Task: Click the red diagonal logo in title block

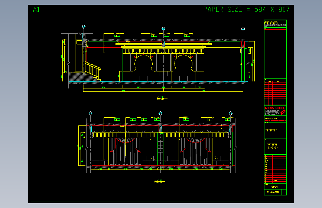Action: (x=283, y=111)
